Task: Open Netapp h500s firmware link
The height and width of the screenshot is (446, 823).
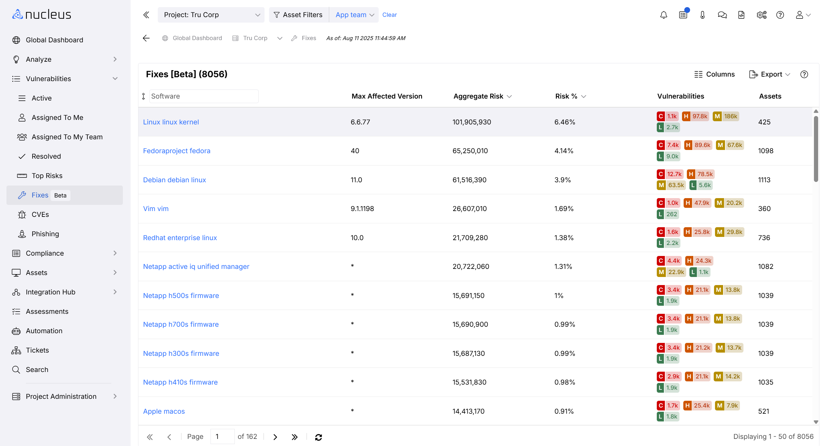Action: click(181, 296)
